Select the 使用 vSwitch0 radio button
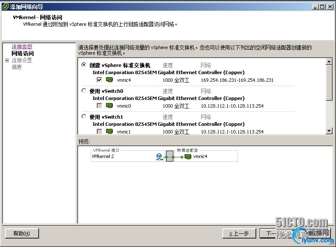The image size is (336, 247). point(84,91)
